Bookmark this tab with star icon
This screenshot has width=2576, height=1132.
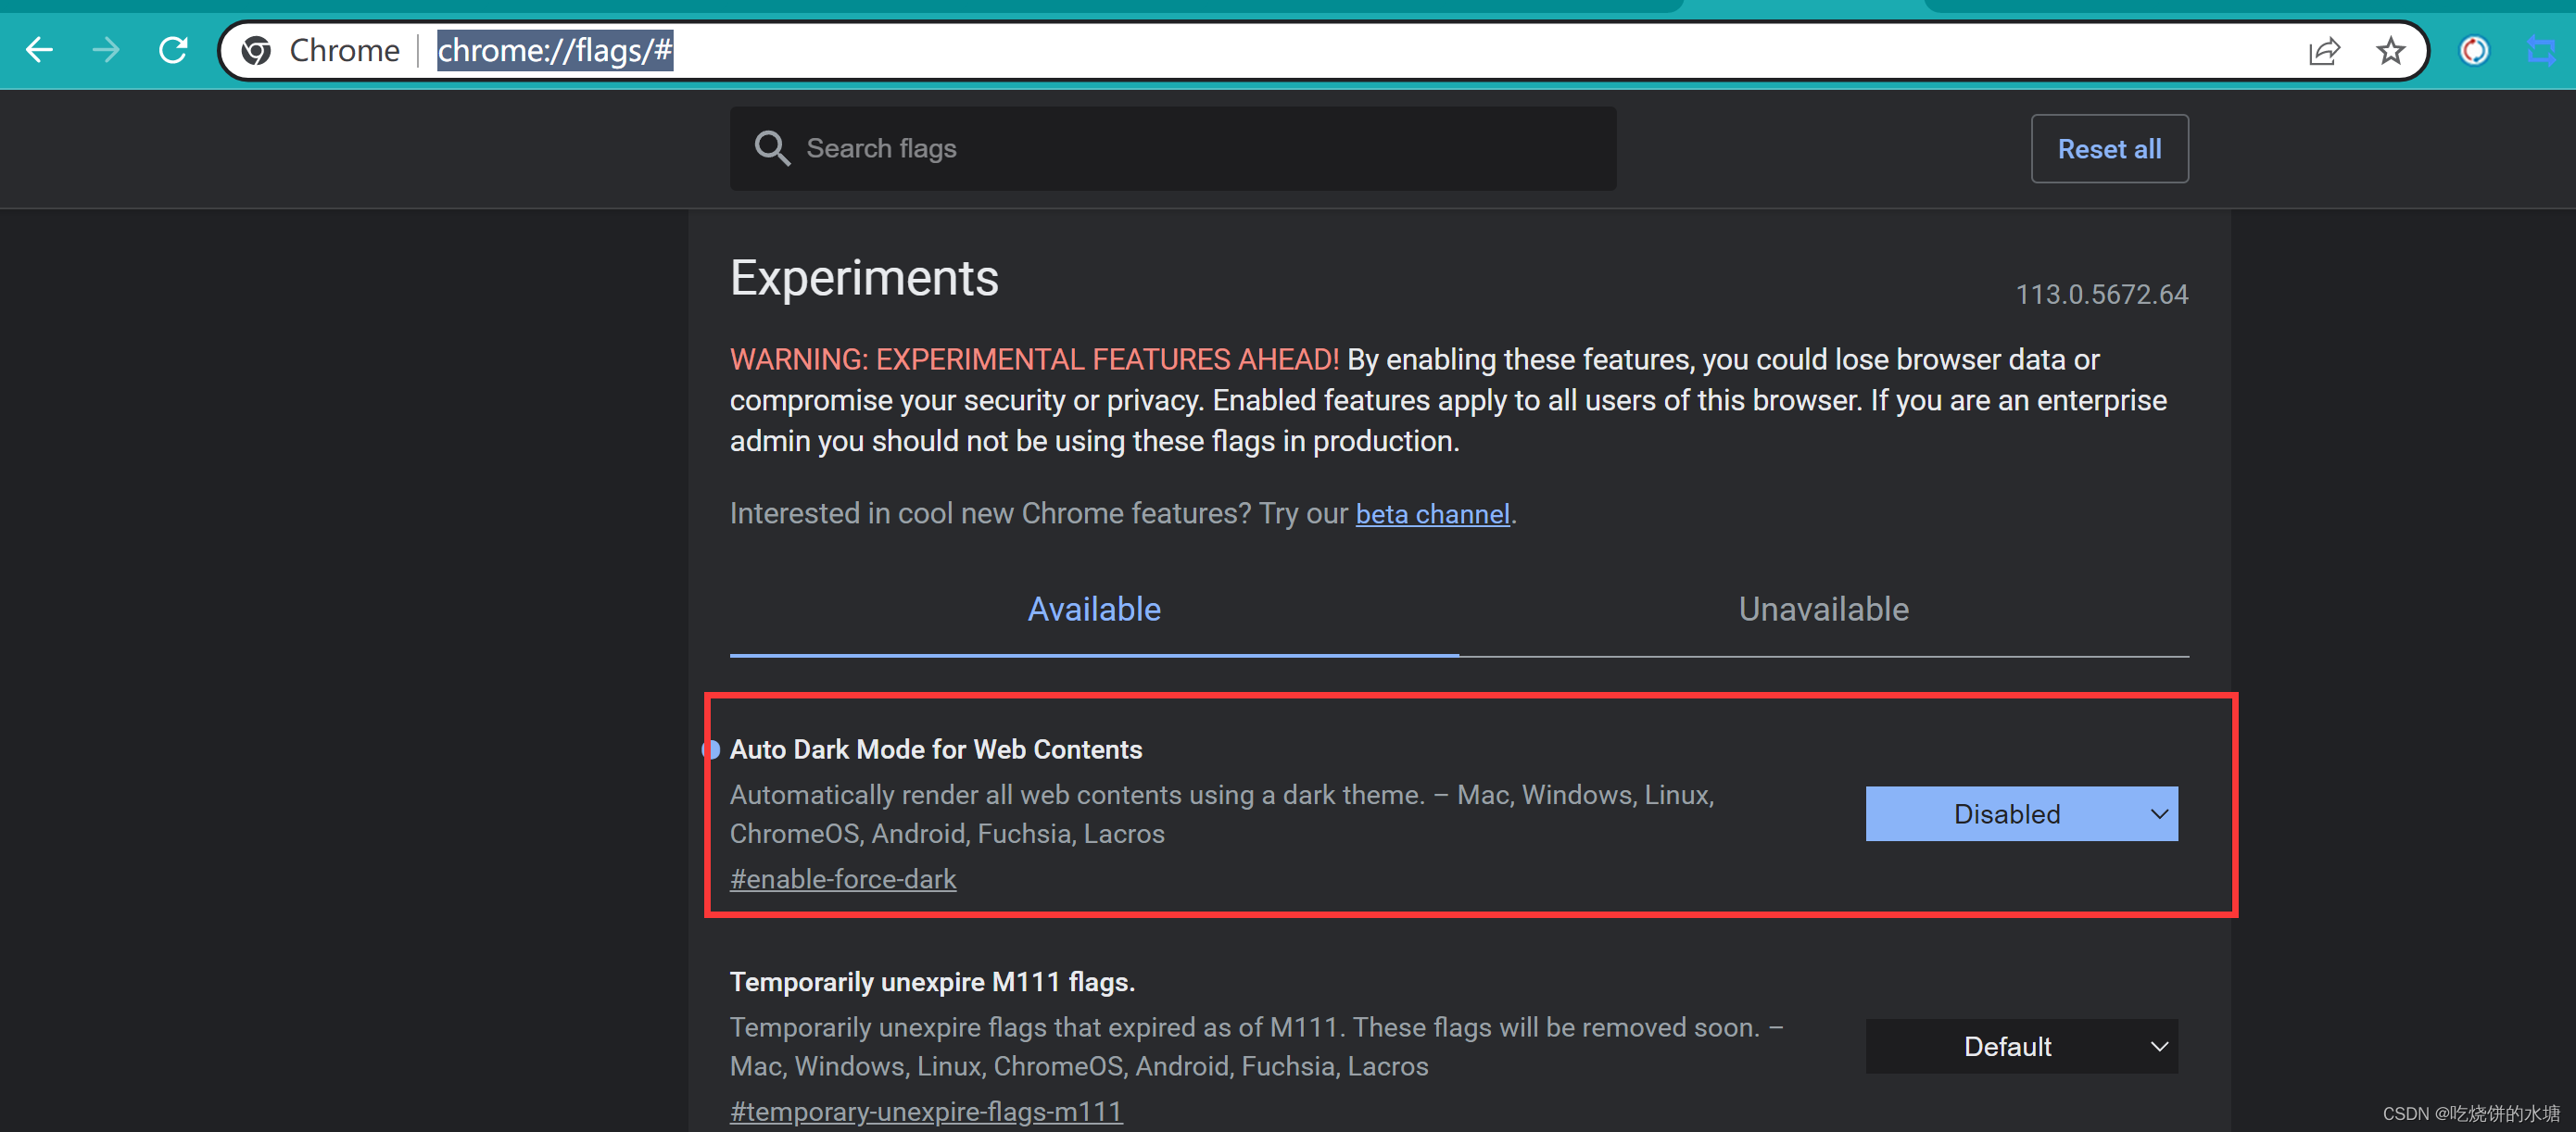(x=2390, y=50)
